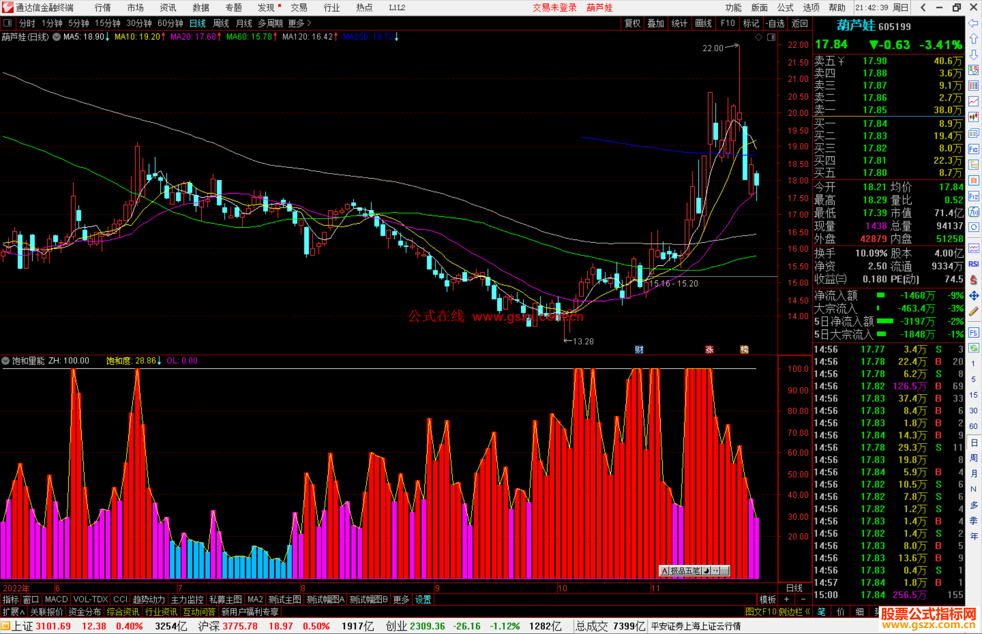Expand the 更多 periods chevron
982x634 pixels.
309,23
